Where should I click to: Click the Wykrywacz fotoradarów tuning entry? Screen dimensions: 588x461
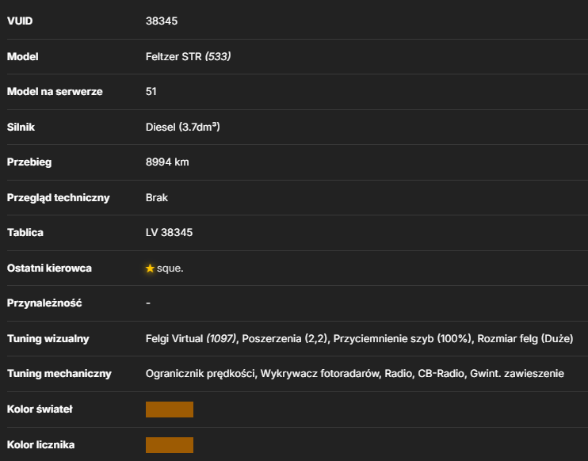(x=319, y=374)
